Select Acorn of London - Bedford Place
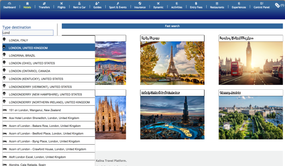Viewport: 285px width, 166px height. point(49,133)
